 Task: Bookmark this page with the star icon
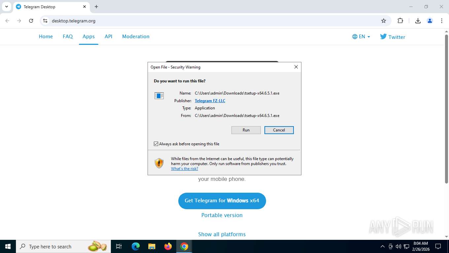(384, 21)
